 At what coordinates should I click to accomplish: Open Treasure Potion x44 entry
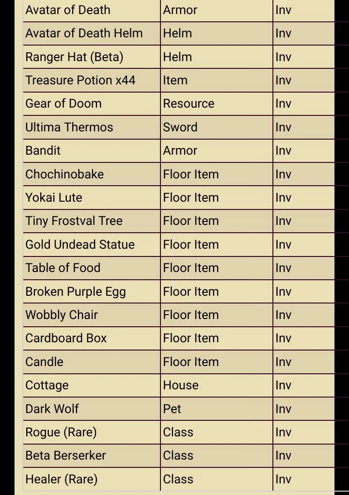pyautogui.click(x=80, y=80)
